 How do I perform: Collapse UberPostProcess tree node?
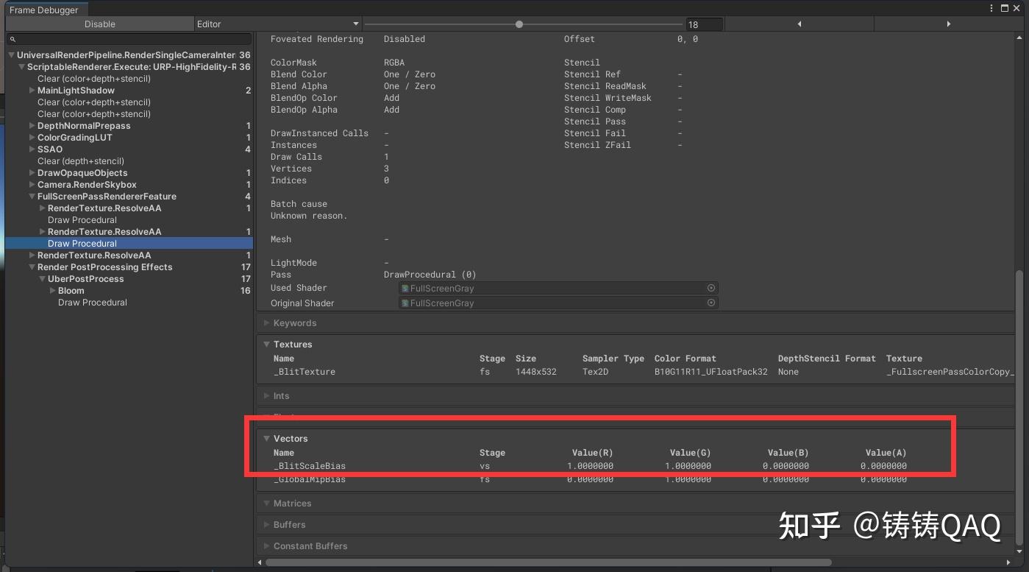(x=43, y=279)
